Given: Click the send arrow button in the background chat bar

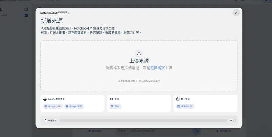Looking at the screenshot, I should tap(196, 131).
